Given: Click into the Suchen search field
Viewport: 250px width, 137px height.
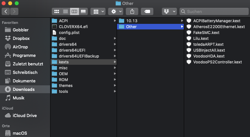Looking at the screenshot, I should click(x=214, y=11).
